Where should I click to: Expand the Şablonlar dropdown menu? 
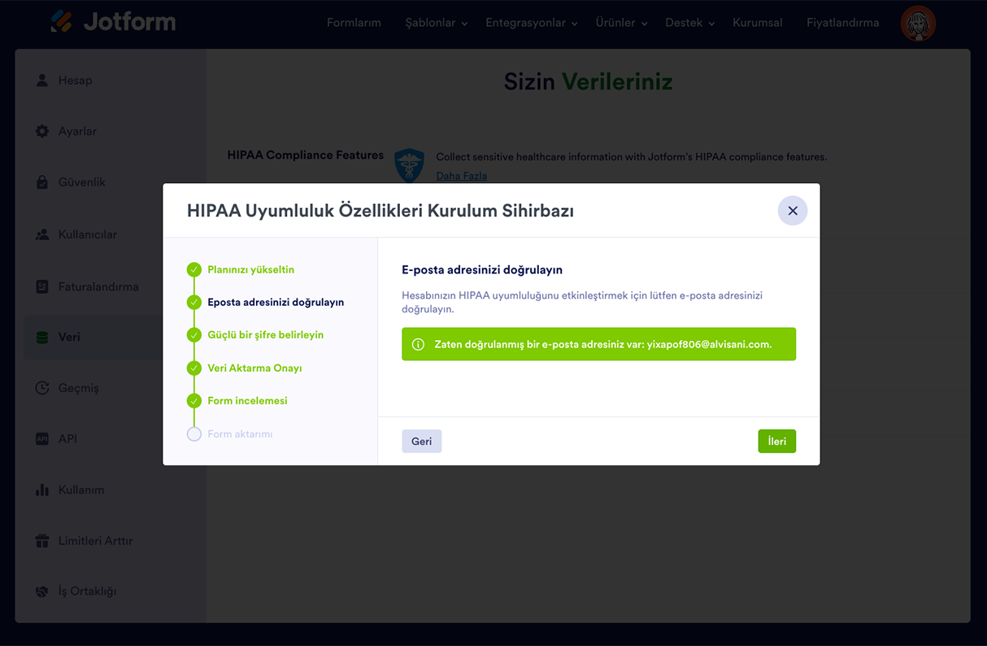coord(437,23)
